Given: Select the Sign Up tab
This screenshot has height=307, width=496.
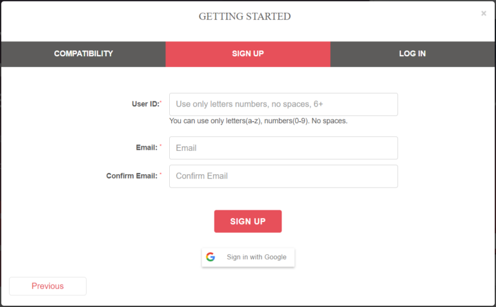Looking at the screenshot, I should pos(248,54).
